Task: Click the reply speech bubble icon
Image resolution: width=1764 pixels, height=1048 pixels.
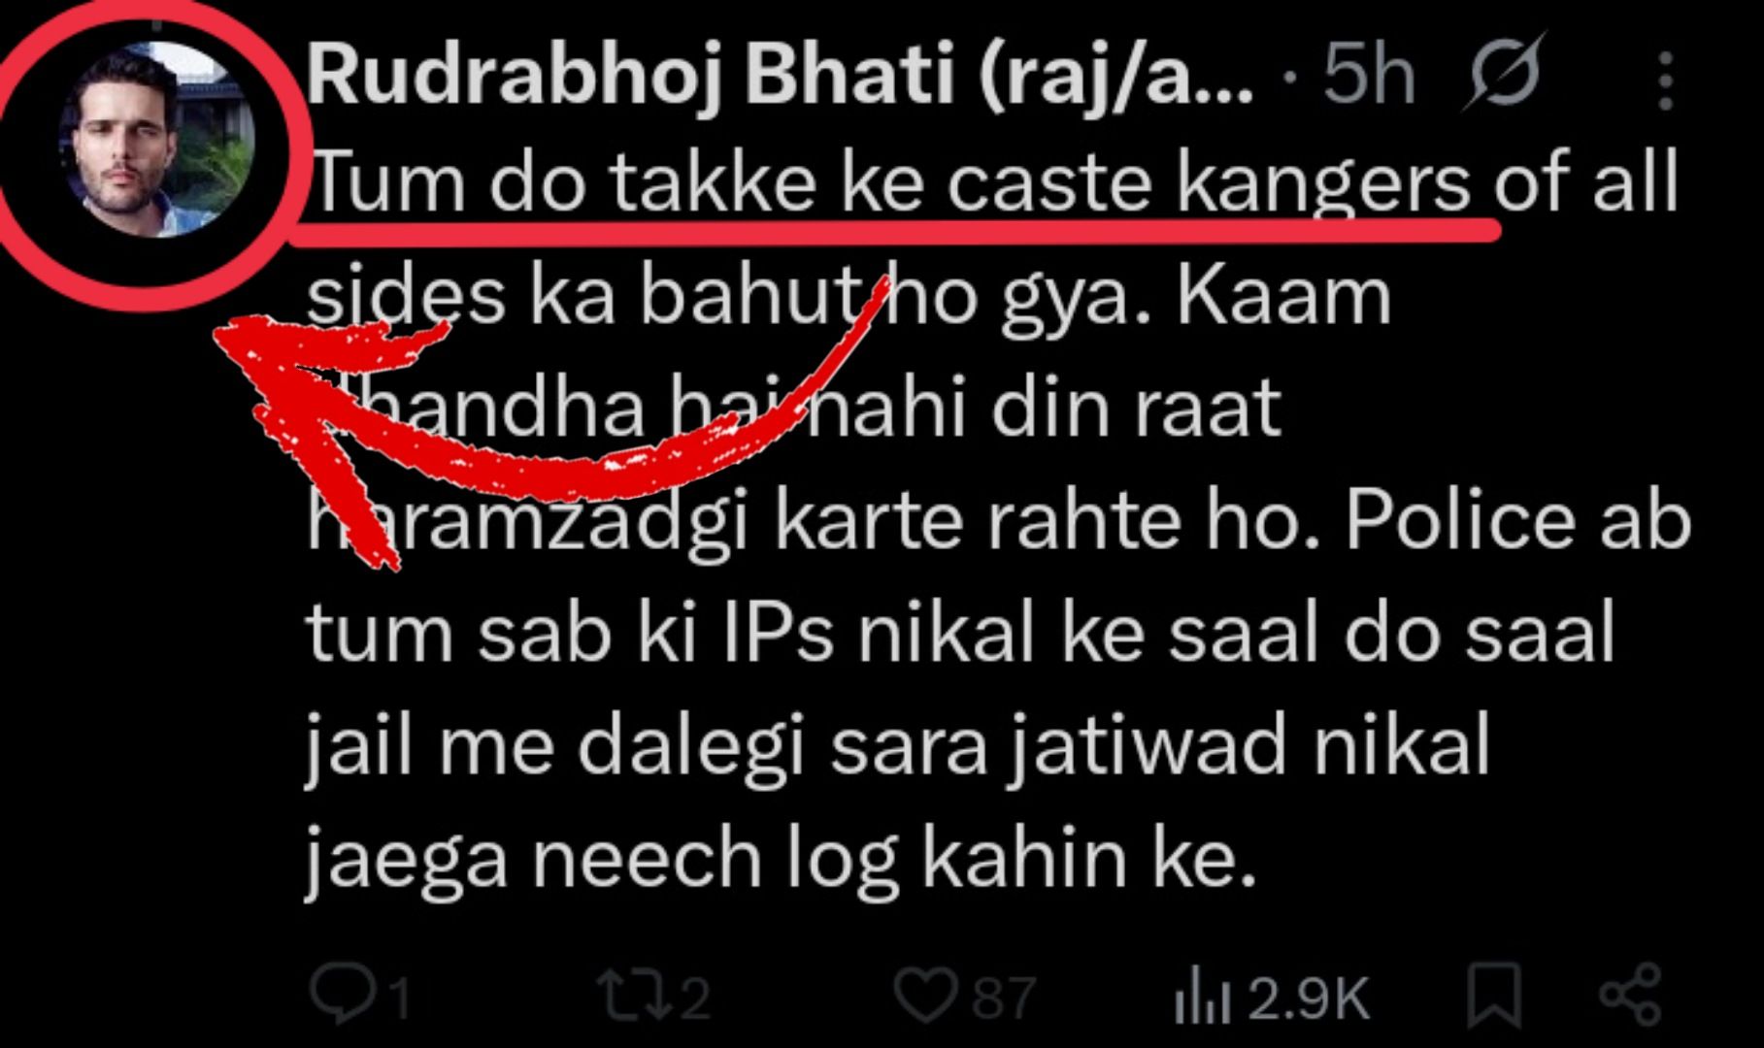Action: point(340,995)
